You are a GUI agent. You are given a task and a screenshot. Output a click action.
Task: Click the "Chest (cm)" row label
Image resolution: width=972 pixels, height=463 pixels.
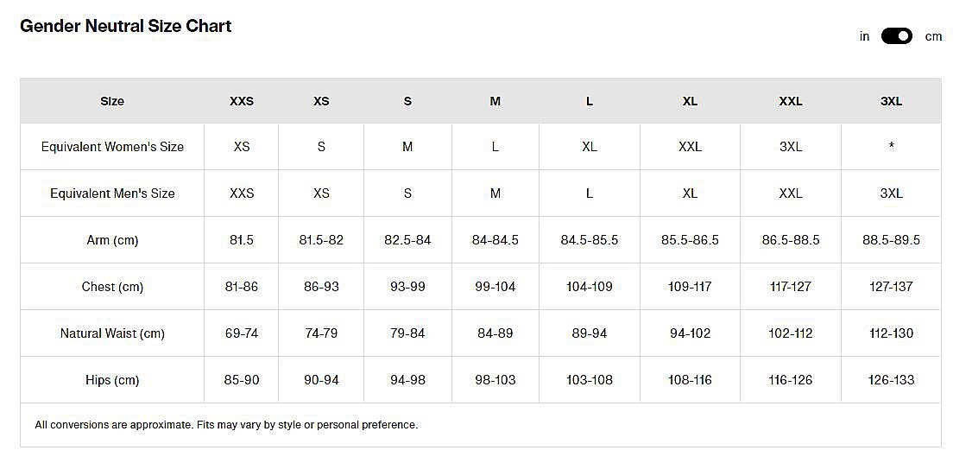click(x=112, y=287)
